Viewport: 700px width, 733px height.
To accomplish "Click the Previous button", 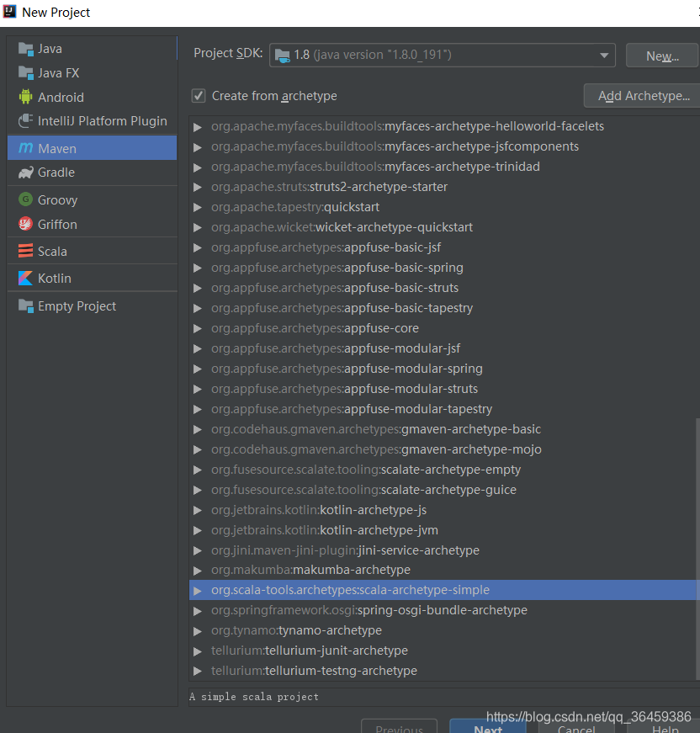I will point(399,726).
